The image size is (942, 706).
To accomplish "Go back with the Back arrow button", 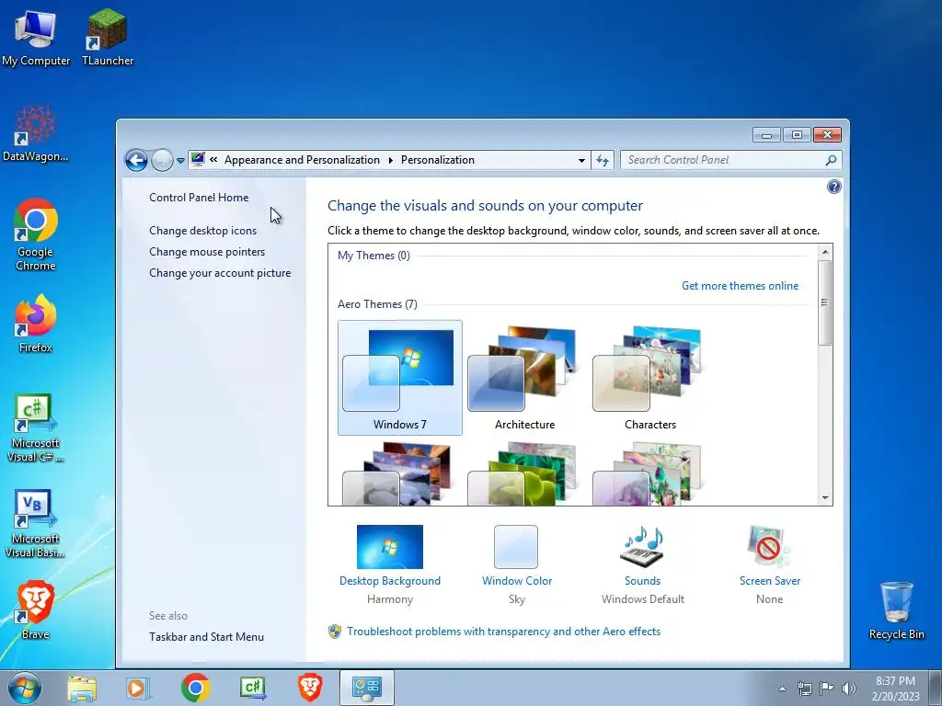I will [x=136, y=160].
